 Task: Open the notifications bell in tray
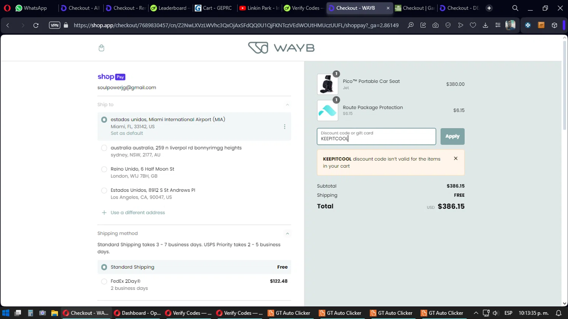point(559,313)
